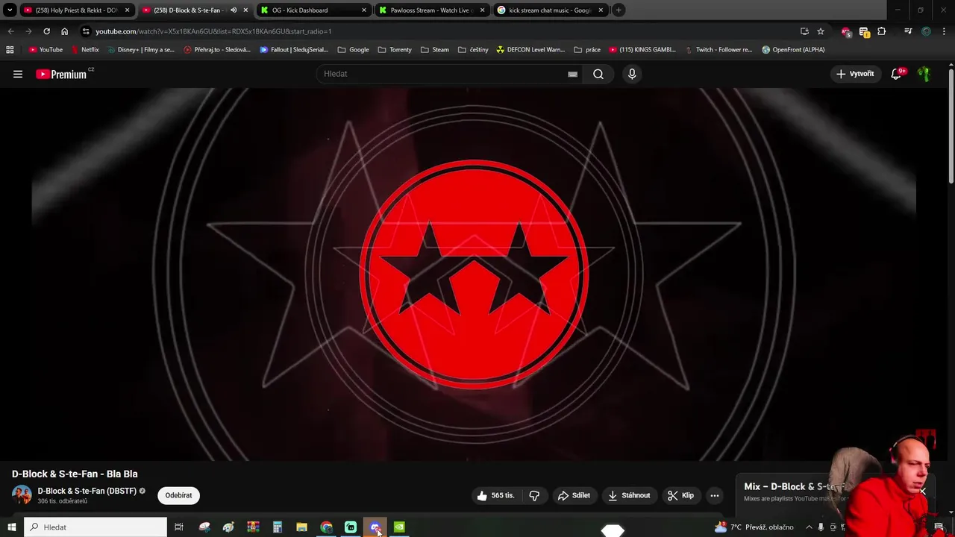Bookmark this page with star icon
This screenshot has width=955, height=537.
[821, 31]
